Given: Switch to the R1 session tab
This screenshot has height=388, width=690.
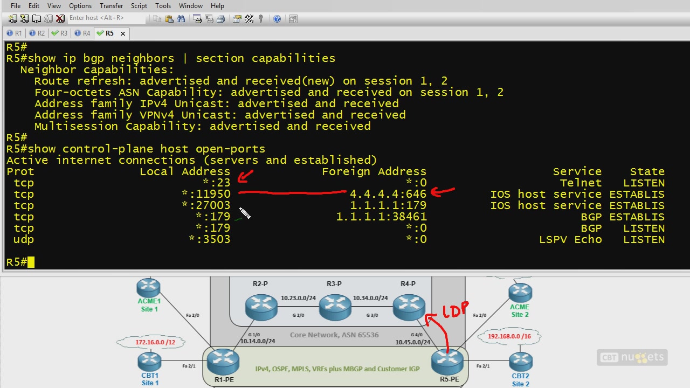Looking at the screenshot, I should pyautogui.click(x=15, y=33).
